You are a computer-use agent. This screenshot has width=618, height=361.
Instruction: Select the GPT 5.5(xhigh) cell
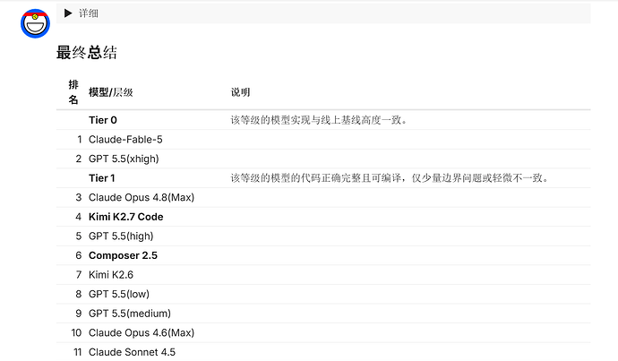124,159
